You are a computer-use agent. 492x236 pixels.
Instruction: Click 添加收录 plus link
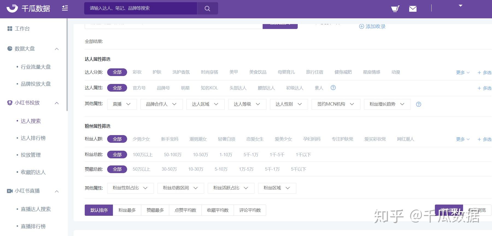(372, 27)
